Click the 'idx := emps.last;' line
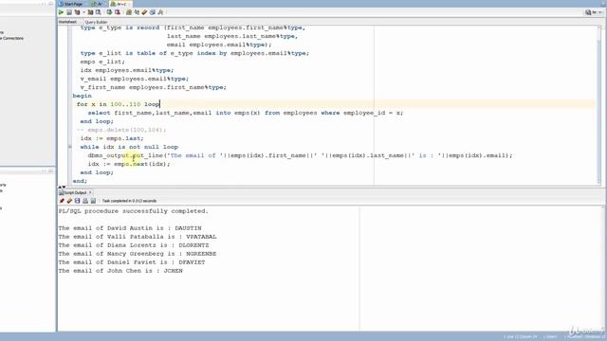 pos(112,138)
